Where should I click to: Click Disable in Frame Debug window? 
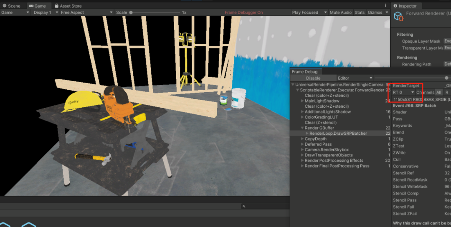point(313,78)
